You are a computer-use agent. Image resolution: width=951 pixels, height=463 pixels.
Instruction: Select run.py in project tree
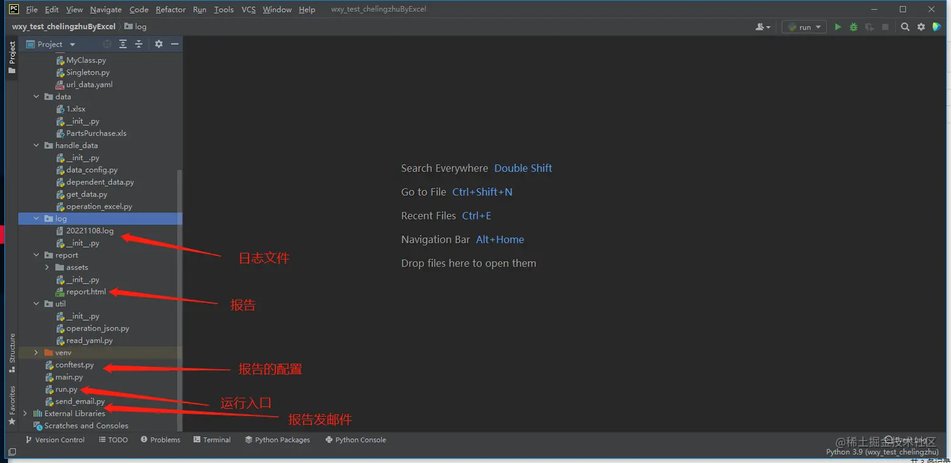pyautogui.click(x=66, y=389)
